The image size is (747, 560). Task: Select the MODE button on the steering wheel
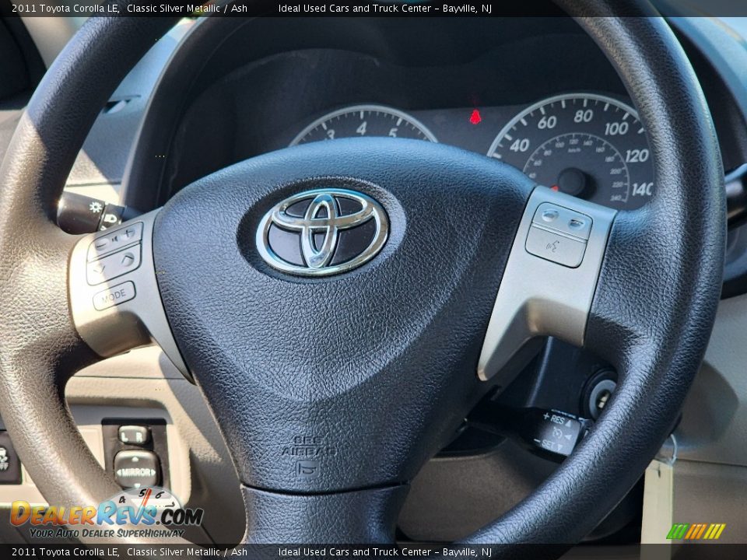(114, 296)
